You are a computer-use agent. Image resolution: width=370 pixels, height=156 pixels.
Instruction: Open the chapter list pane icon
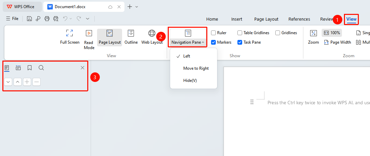click(18, 68)
